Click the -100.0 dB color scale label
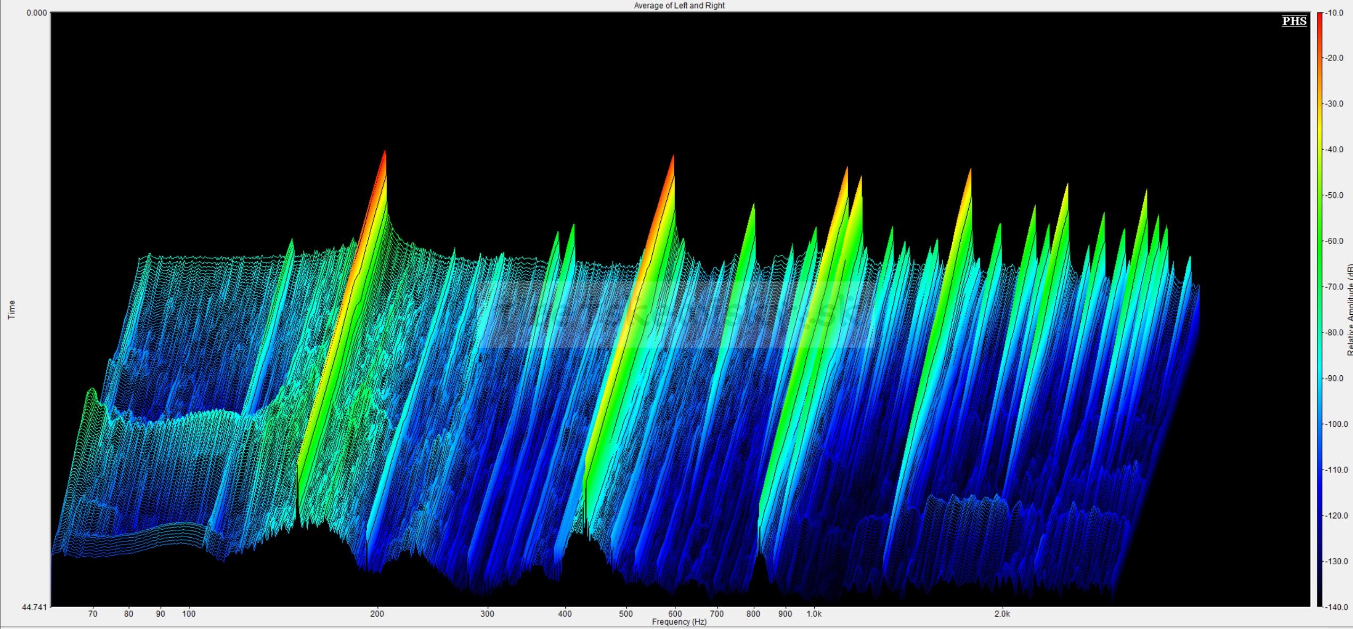1353x629 pixels. (x=1337, y=424)
